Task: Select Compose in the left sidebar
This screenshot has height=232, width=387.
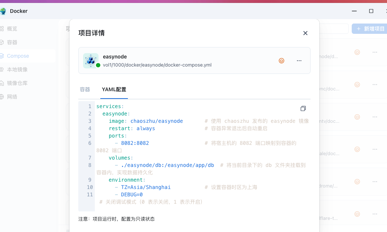Action: (x=18, y=56)
